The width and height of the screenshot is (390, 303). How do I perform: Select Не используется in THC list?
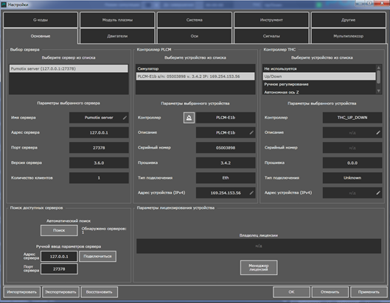point(319,68)
